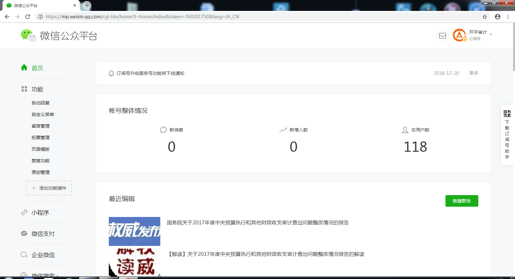
Task: Click the QR code sidebar icon
Action: click(x=507, y=113)
